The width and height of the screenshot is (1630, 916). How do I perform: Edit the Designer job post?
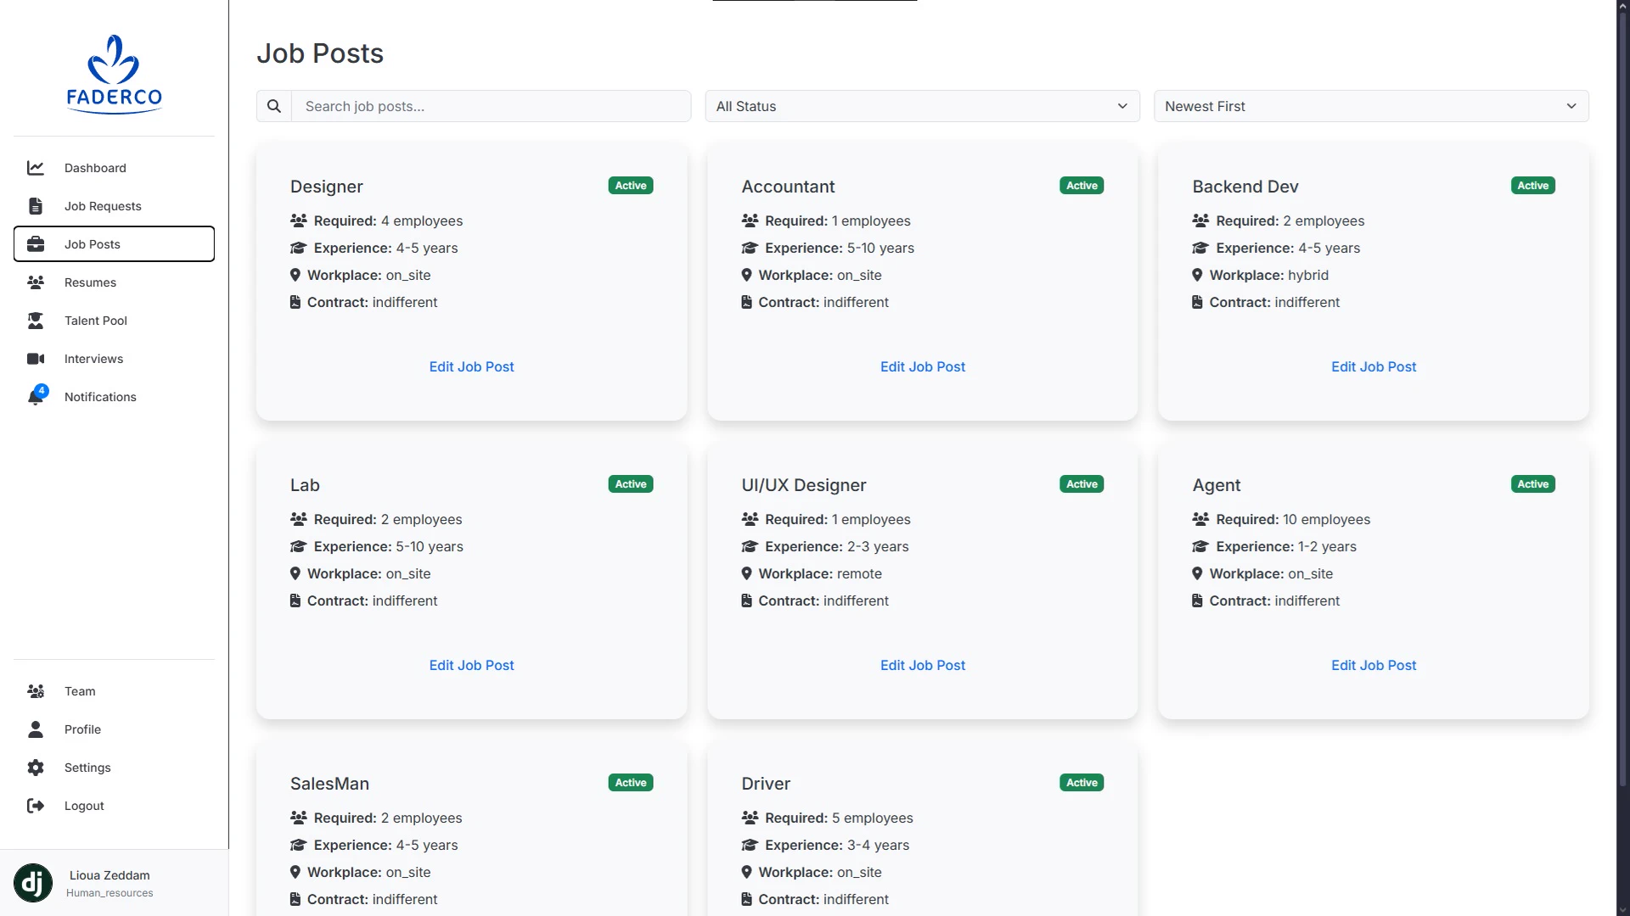pyautogui.click(x=471, y=366)
